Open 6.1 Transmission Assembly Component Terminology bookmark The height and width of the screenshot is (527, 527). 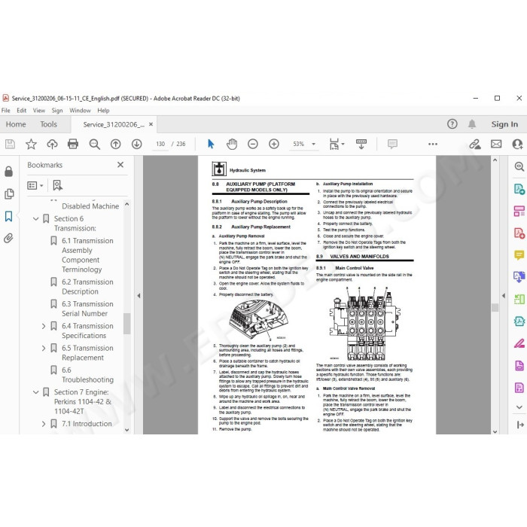coord(87,255)
